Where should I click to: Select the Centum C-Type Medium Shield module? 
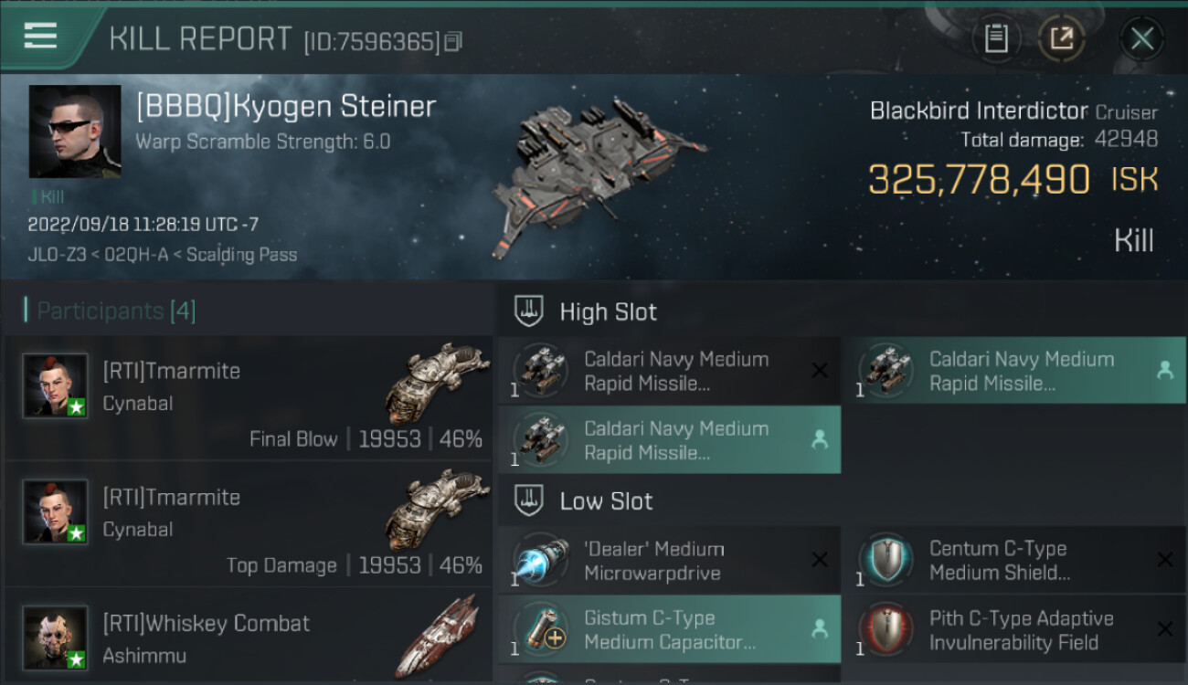tap(1013, 561)
